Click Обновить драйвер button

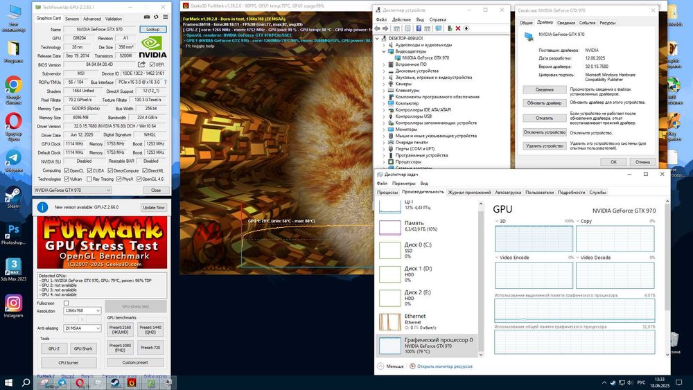[x=545, y=103]
